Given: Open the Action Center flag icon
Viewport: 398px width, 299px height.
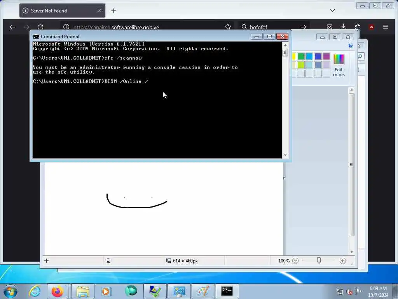Looking at the screenshot, I should [x=358, y=291].
